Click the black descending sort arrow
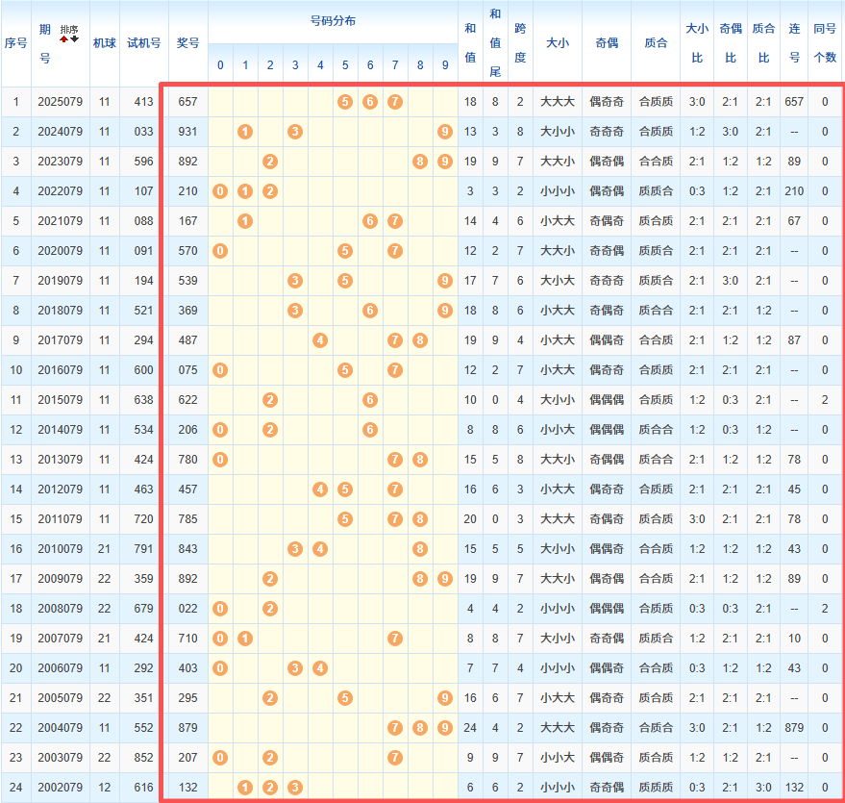This screenshot has height=803, width=845. [74, 38]
